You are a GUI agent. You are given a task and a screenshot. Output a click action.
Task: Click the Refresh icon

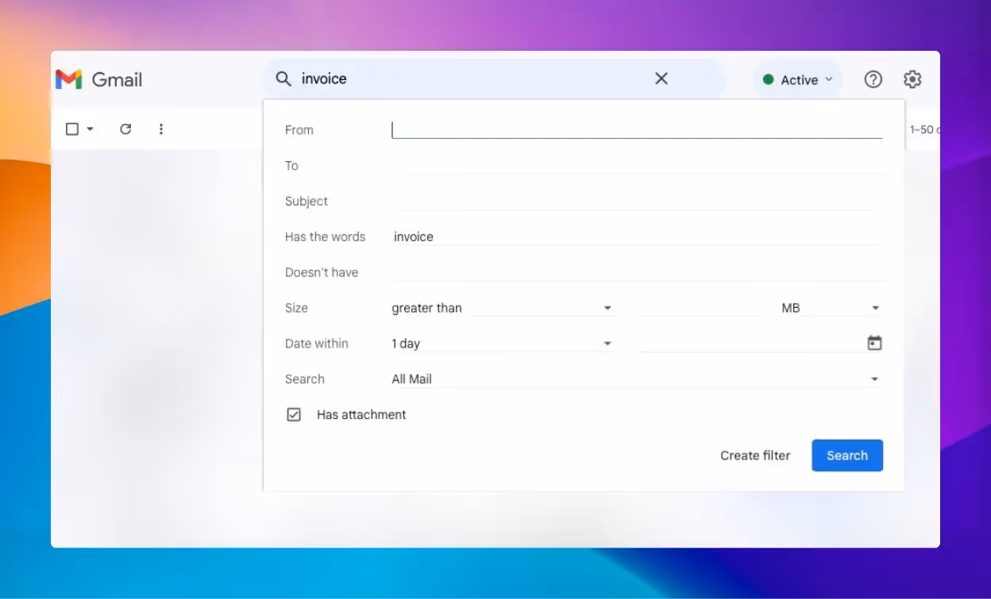coord(125,129)
